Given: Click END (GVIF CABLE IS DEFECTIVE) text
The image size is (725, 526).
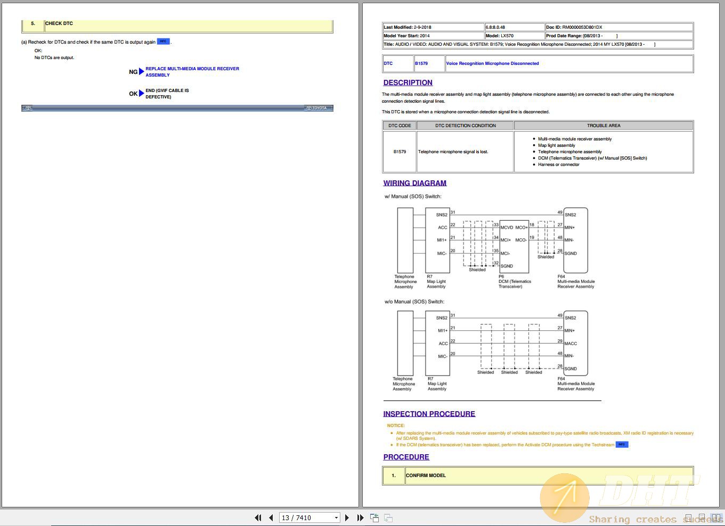Looking at the screenshot, I should pos(167,94).
